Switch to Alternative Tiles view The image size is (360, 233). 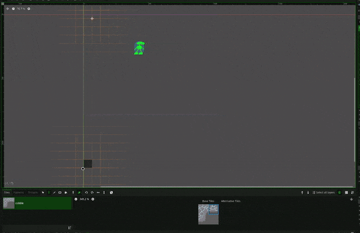(231, 201)
